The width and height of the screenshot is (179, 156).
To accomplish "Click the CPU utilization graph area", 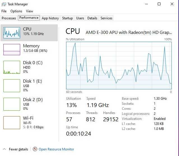I will [x=119, y=65].
